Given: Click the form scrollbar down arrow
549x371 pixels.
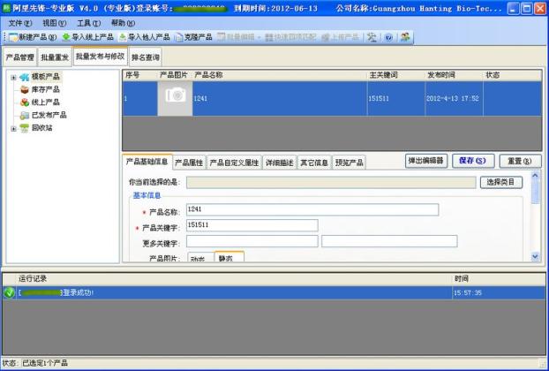Looking at the screenshot, I should 536,256.
